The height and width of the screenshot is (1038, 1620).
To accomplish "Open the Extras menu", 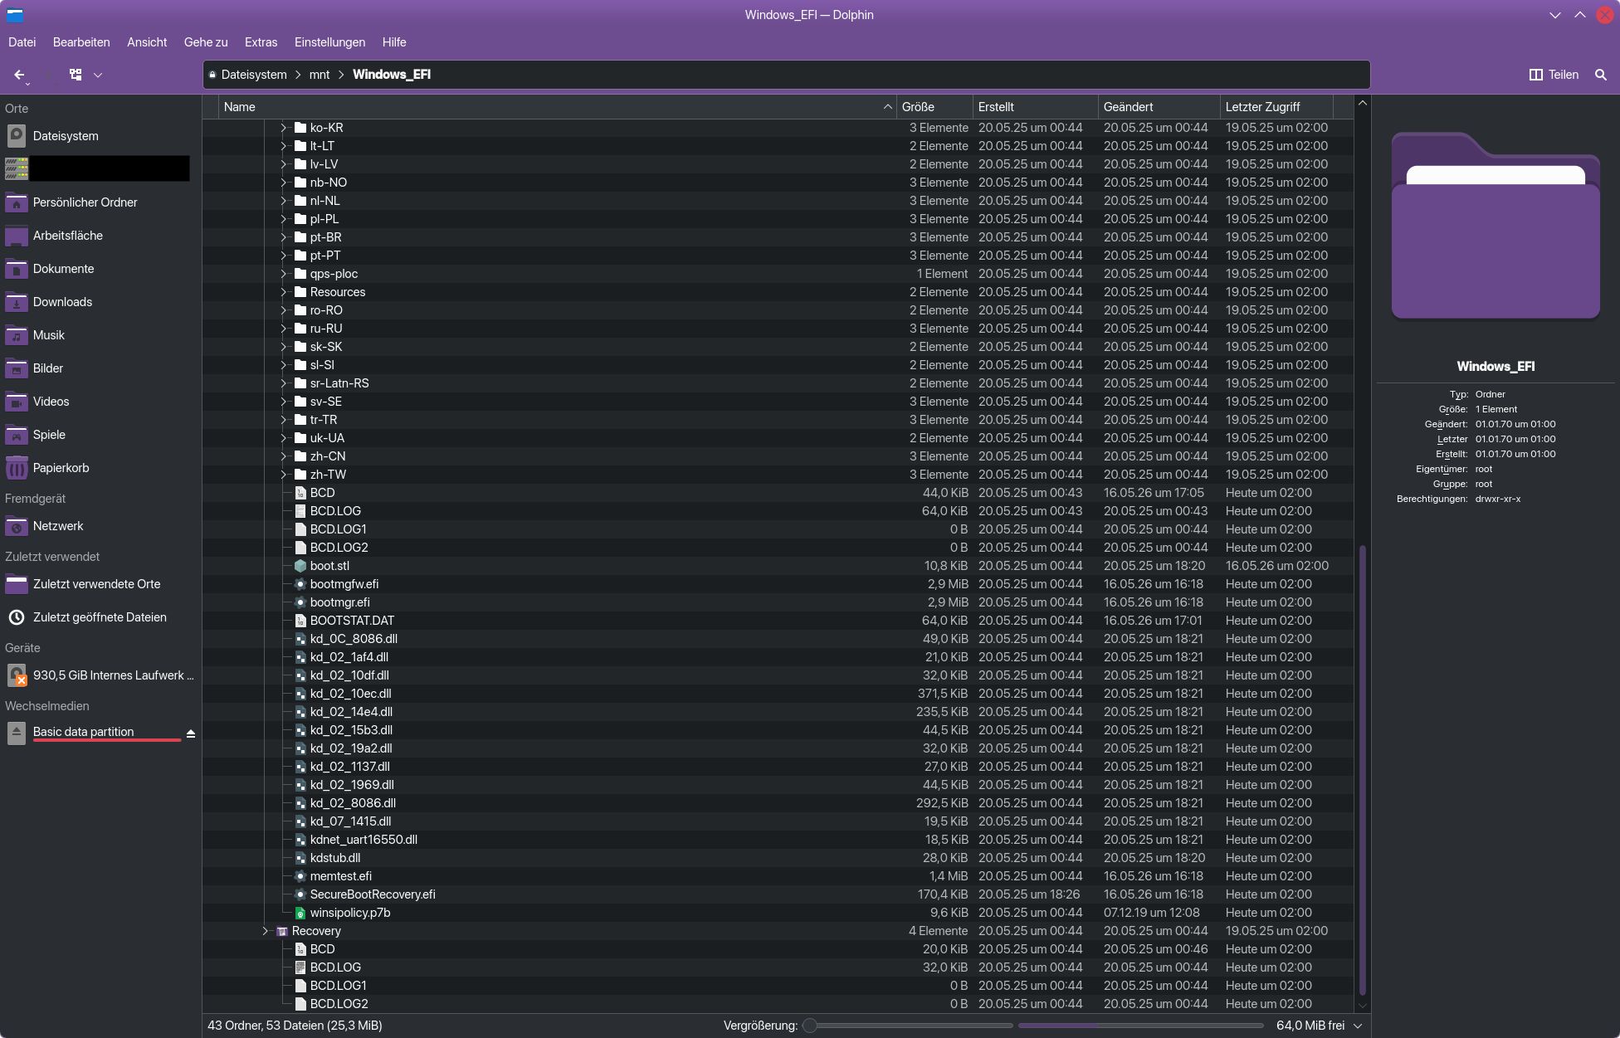I will pos(261,42).
